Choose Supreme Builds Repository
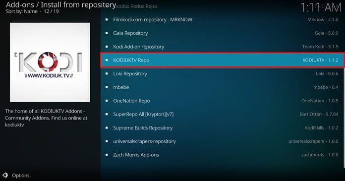 [222, 128]
